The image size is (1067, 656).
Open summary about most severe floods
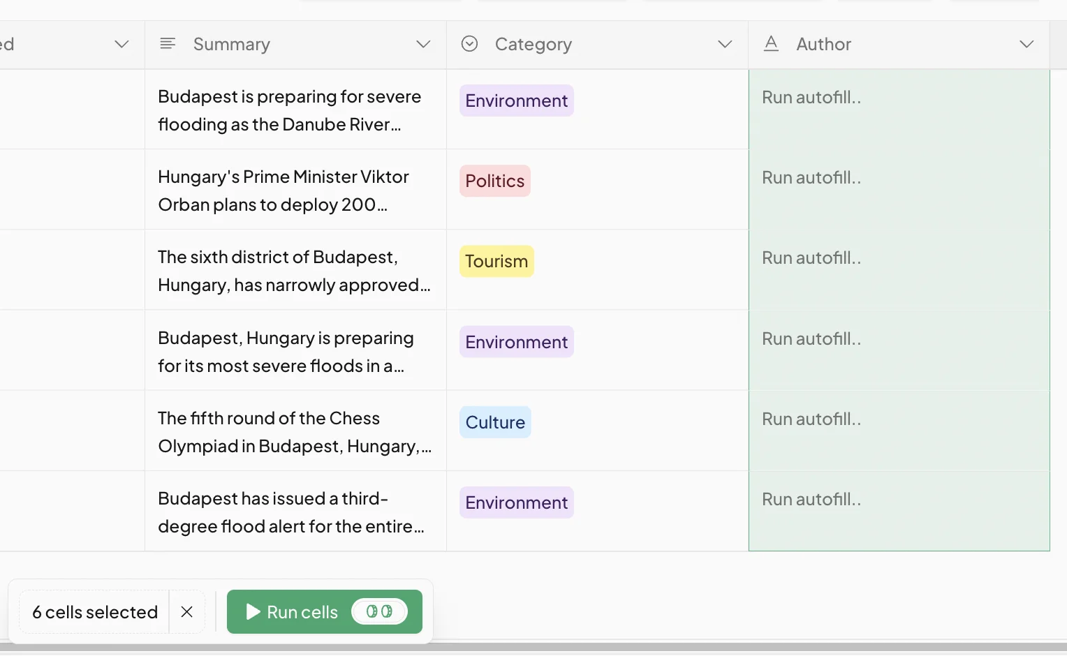click(x=295, y=351)
